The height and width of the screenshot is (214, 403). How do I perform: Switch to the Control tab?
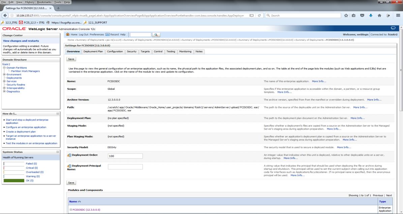(x=158, y=52)
